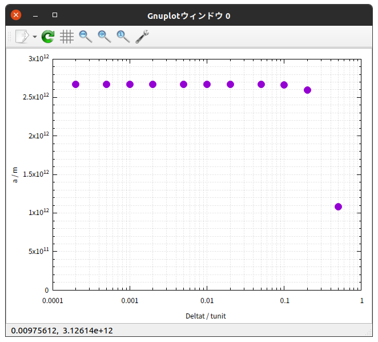378x342 pixels.
Task: Open the export dropdown arrow
Action: point(35,37)
